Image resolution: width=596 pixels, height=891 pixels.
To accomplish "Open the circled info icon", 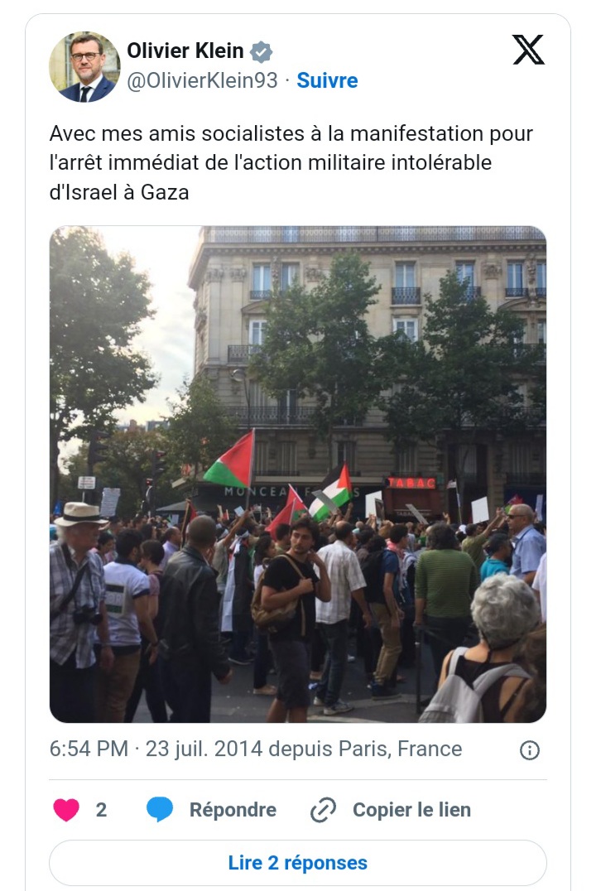I will pos(530,750).
